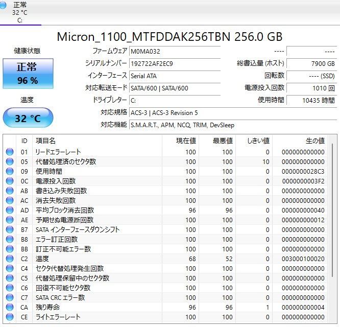Viewport: 340px width, 327px height.
Task: Click status icon for AE 予期せぬ電源断回数
Action: point(10,220)
